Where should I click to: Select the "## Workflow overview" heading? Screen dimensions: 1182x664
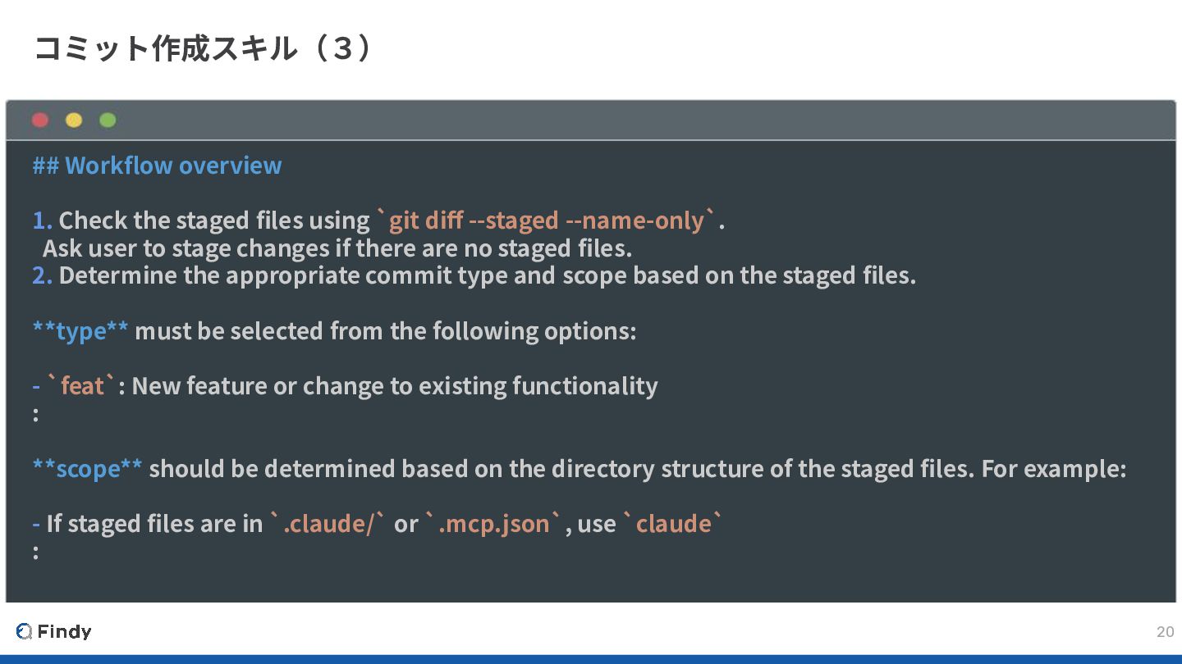(157, 166)
